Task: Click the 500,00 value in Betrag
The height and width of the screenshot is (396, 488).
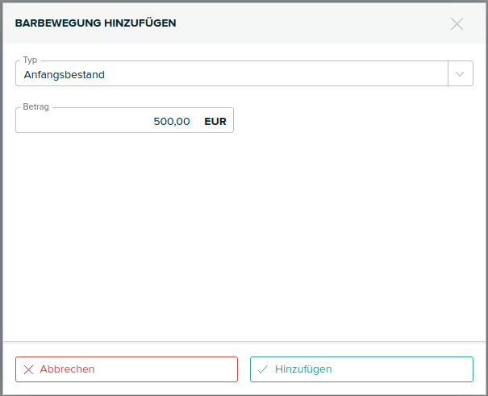Action: pos(172,122)
